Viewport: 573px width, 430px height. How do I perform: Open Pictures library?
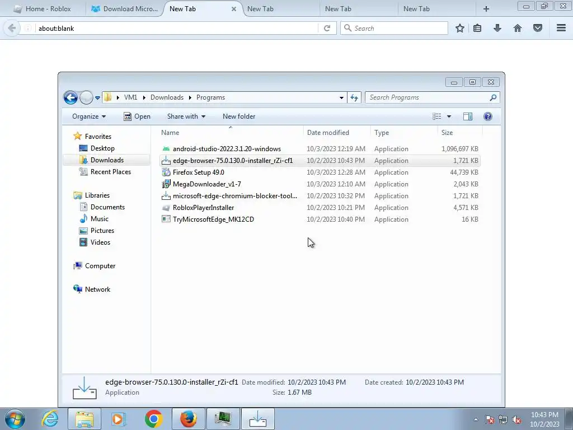(102, 230)
